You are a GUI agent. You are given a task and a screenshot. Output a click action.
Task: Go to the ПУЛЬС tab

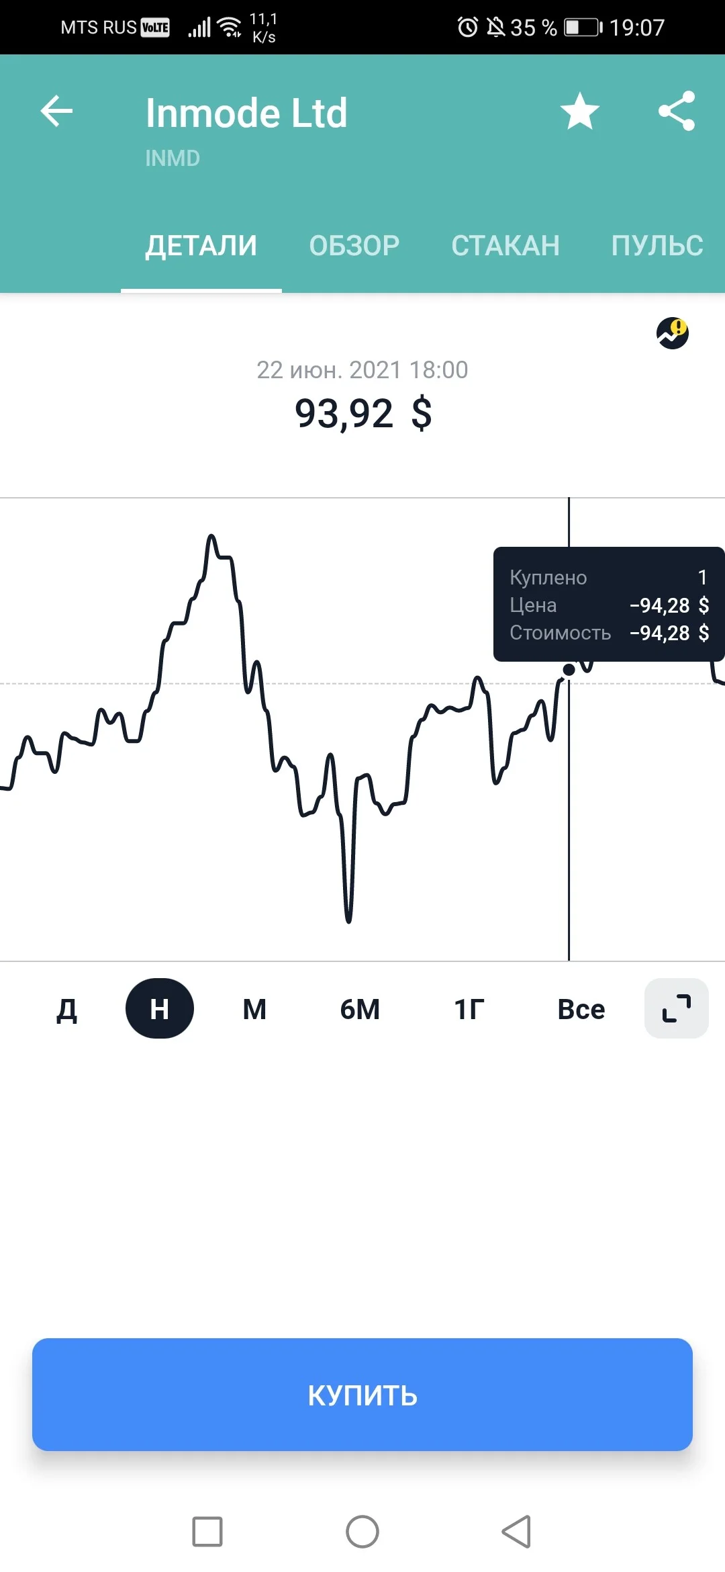pos(657,246)
